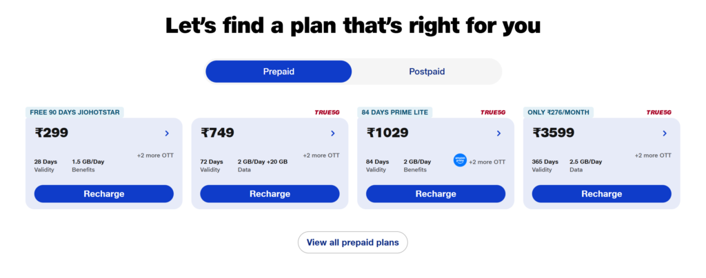Click +2 more OTT on ₹3599 plan
Viewport: 706px width, 278px height.
pyautogui.click(x=653, y=156)
